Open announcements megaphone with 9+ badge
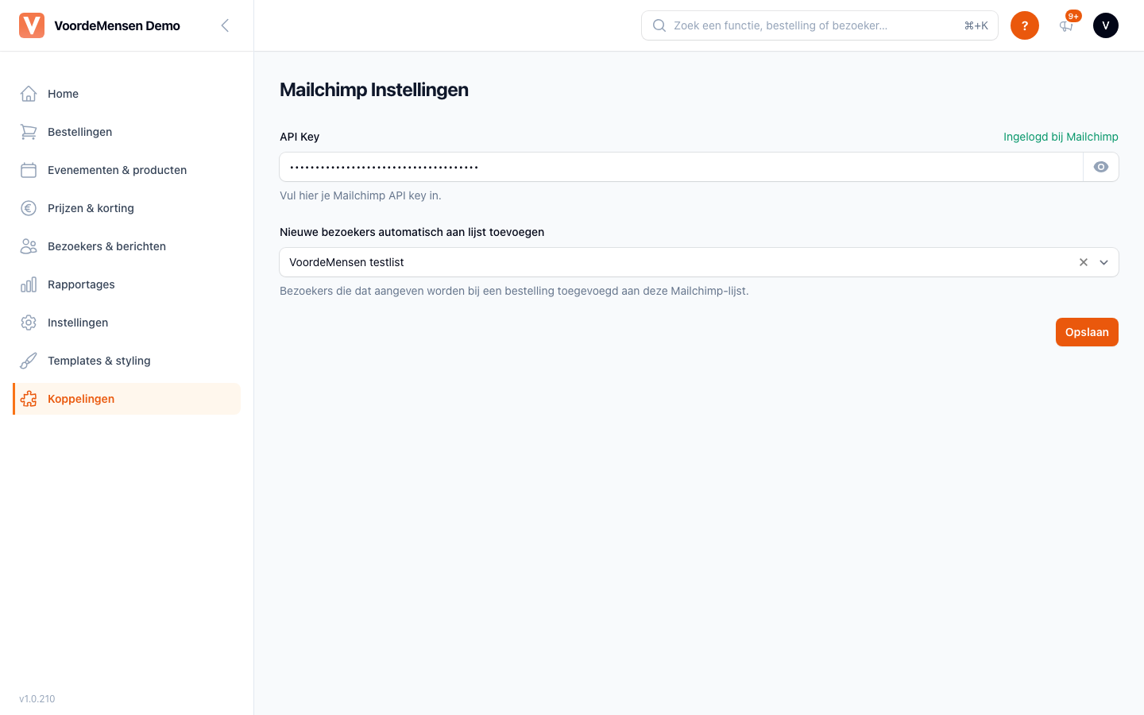This screenshot has height=715, width=1144. point(1067,25)
